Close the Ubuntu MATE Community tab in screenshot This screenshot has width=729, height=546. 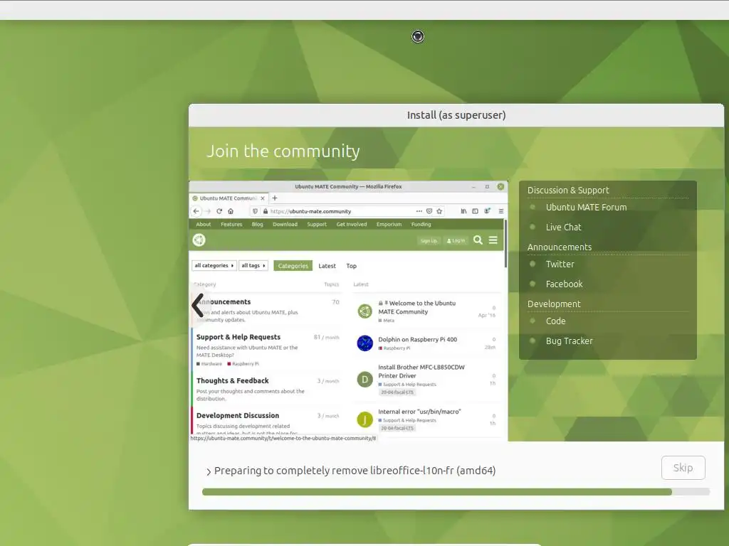(263, 198)
